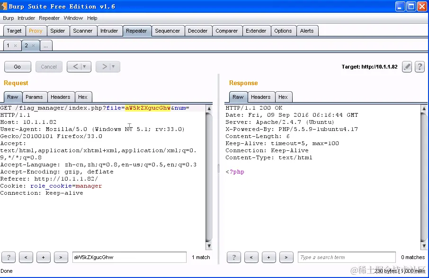Click the response search term field
This screenshot has height=278, width=429.
347,257
